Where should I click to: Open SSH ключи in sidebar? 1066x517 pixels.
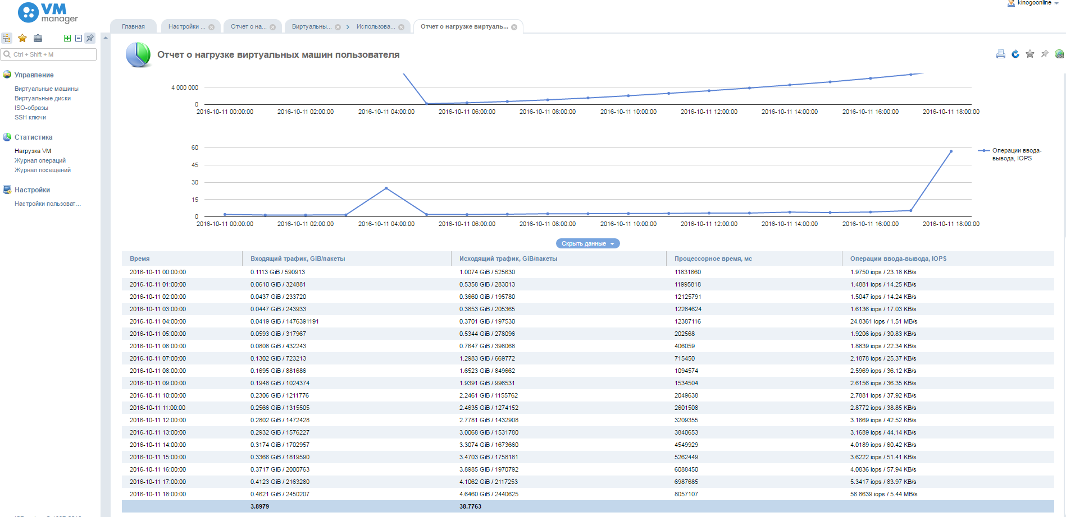pyautogui.click(x=30, y=117)
